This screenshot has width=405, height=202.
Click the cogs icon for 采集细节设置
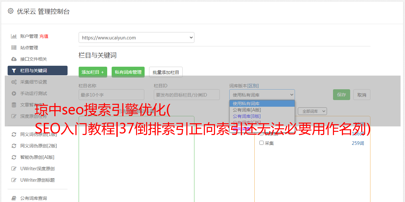(x=14, y=82)
